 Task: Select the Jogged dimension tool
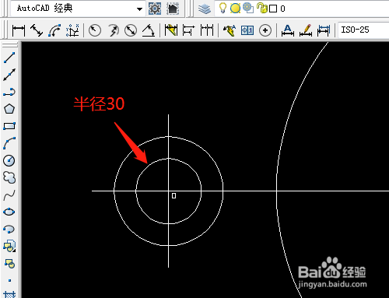coord(113,30)
